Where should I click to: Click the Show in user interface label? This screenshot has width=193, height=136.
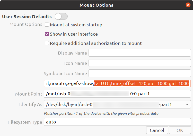(74, 34)
